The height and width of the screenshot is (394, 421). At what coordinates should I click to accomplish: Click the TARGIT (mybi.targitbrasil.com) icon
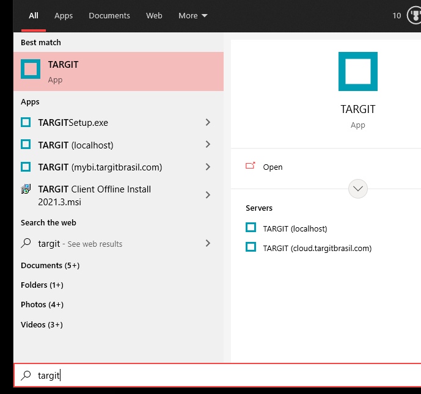click(x=26, y=167)
